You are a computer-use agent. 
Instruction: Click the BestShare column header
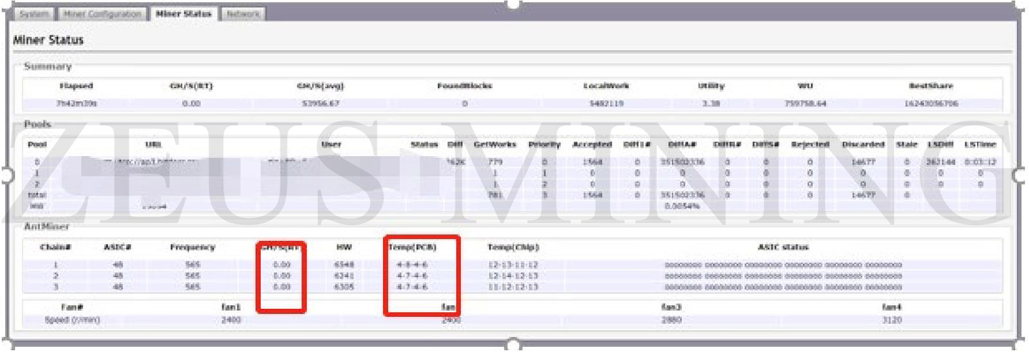(x=931, y=86)
